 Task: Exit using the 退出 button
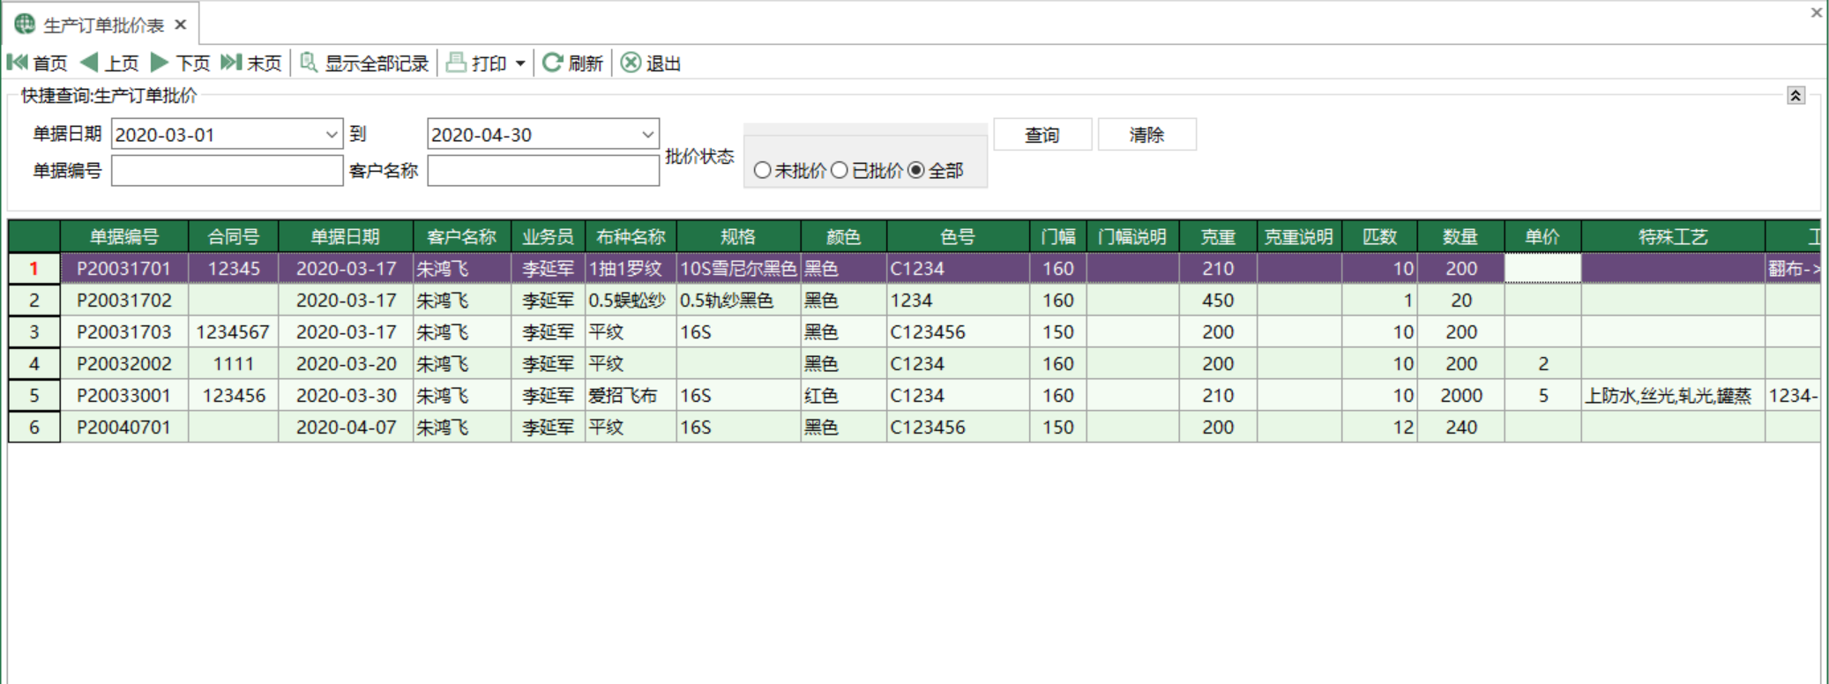click(x=651, y=63)
